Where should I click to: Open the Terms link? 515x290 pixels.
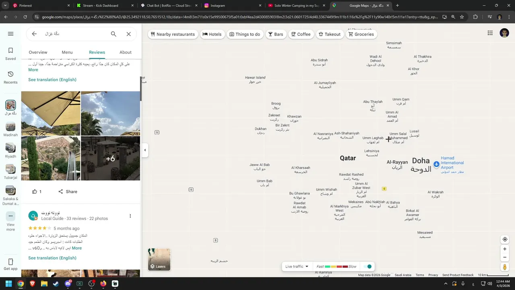click(x=420, y=275)
